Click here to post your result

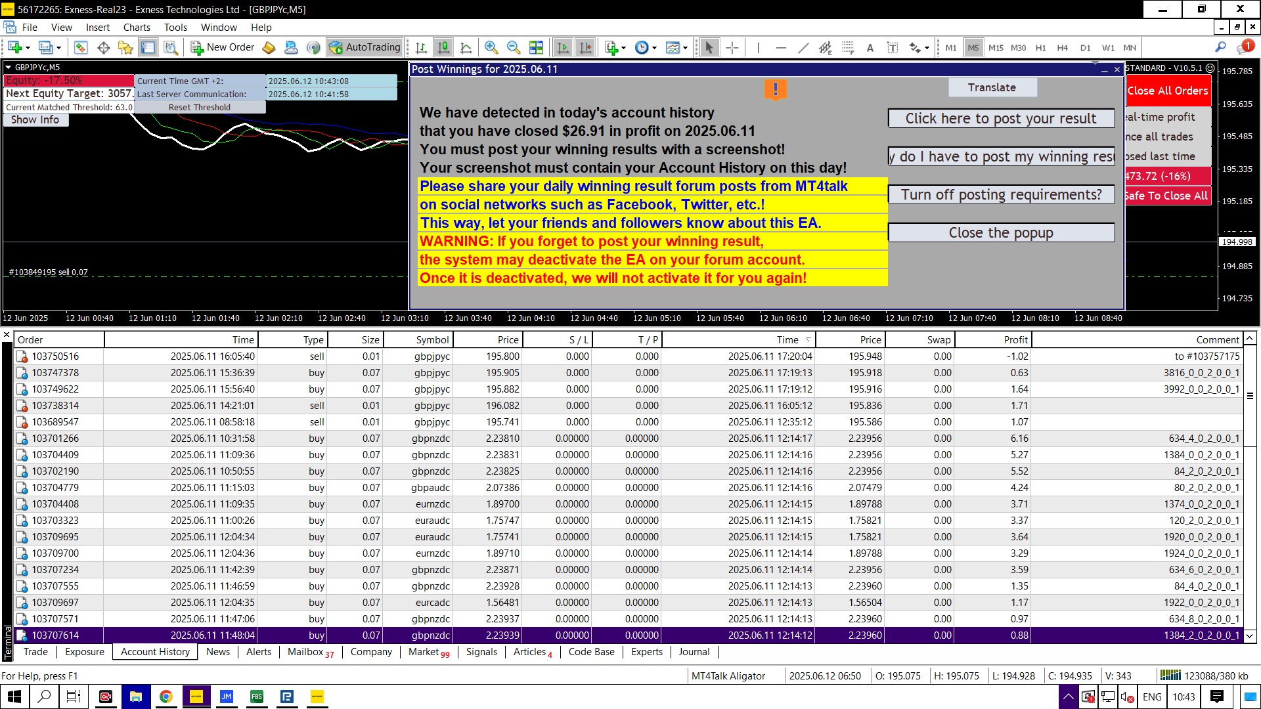[1000, 119]
